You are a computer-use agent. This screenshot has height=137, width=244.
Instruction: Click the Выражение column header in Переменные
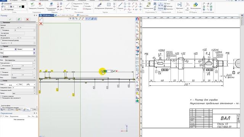coord(14,116)
